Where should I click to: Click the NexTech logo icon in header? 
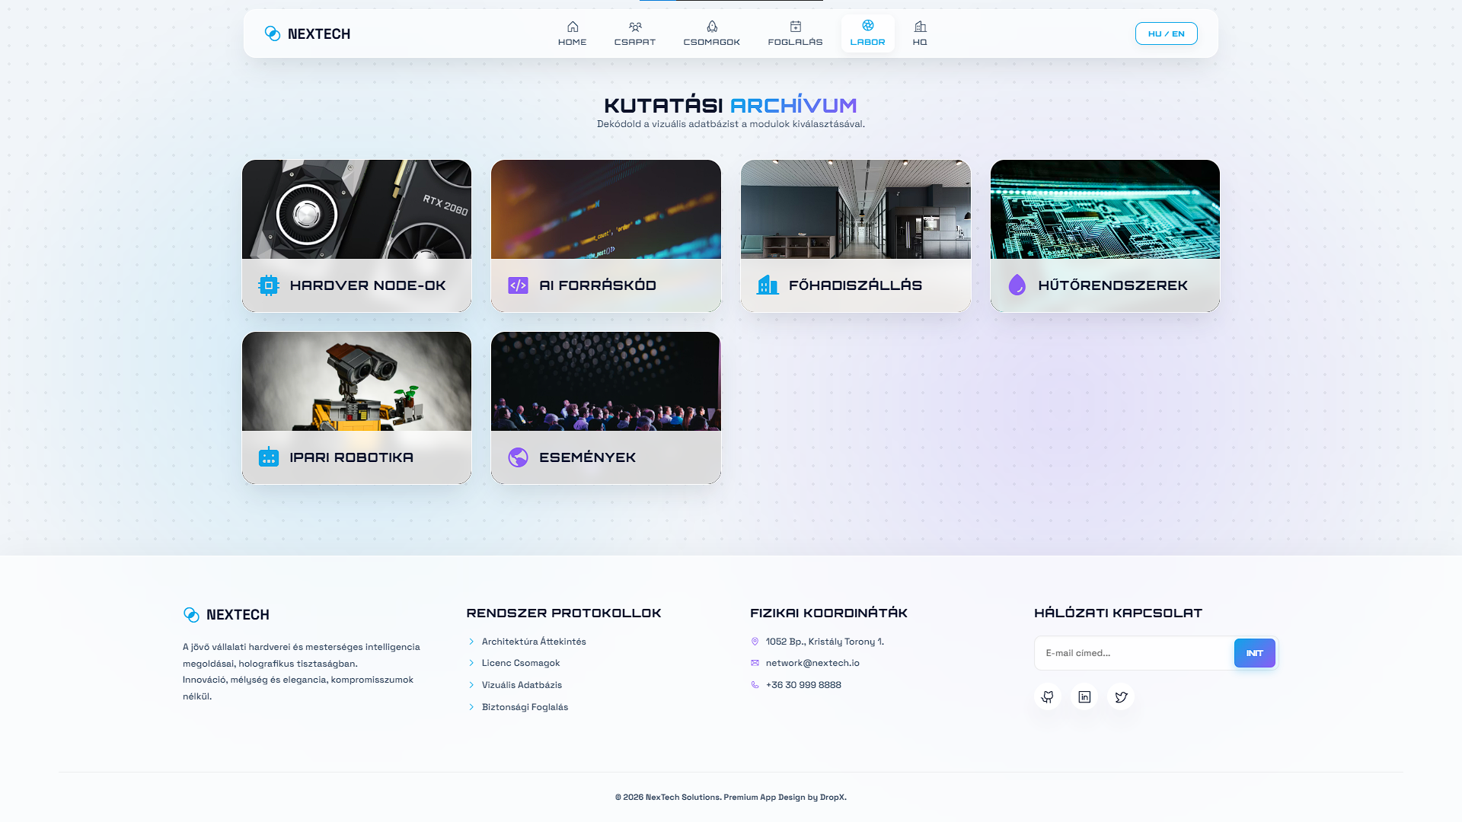(272, 33)
